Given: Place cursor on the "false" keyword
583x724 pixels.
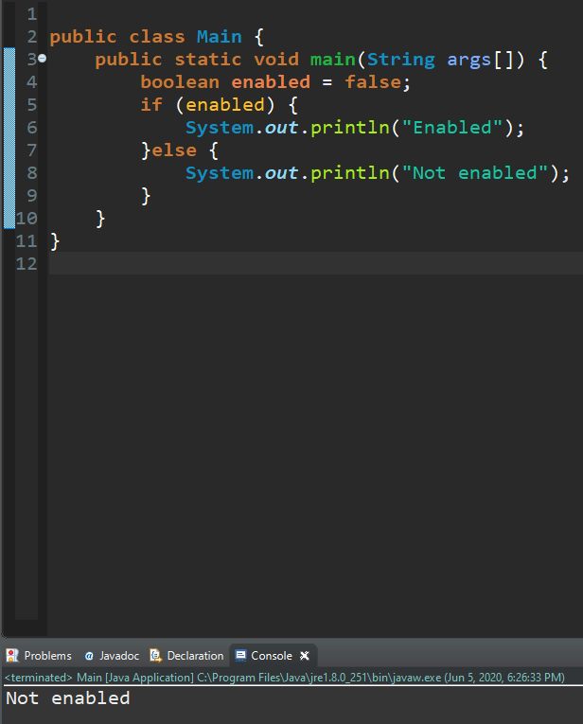Looking at the screenshot, I should point(372,82).
